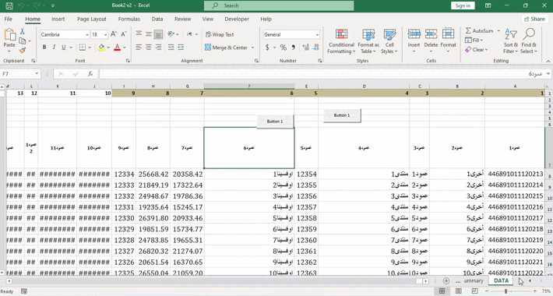Apply Percent Style icon

pos(284,48)
